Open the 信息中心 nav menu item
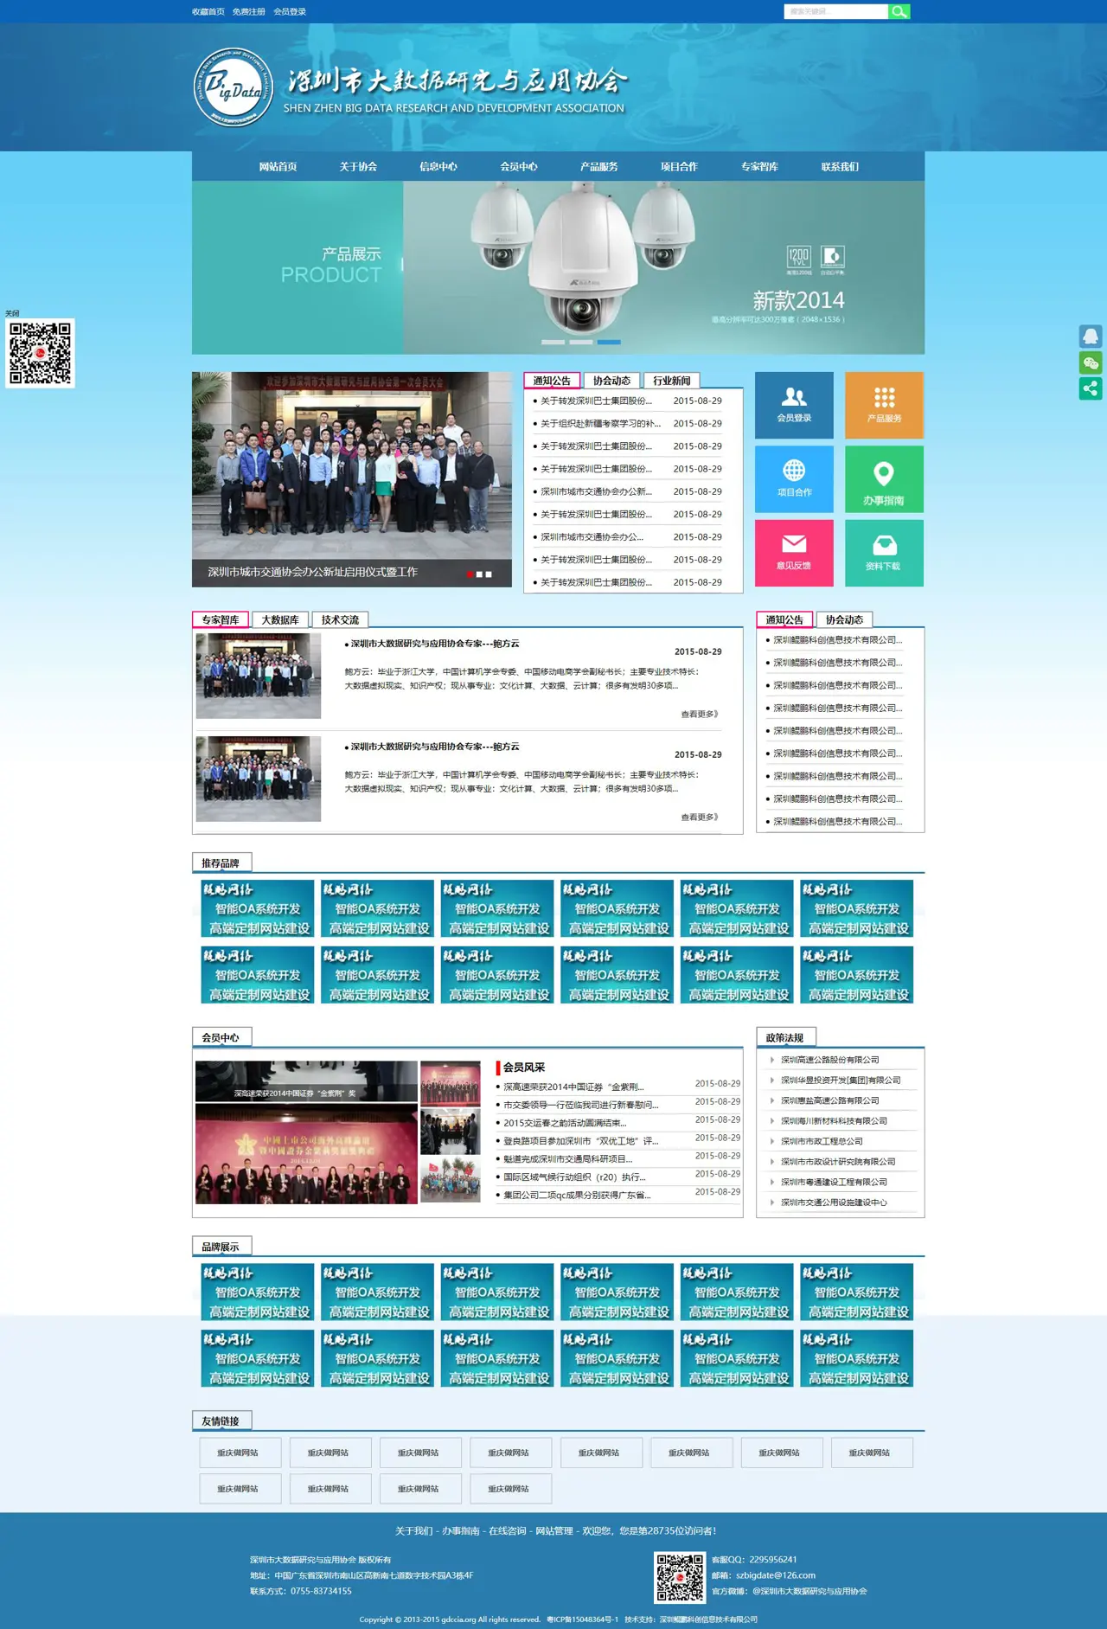Viewport: 1107px width, 1629px height. pyautogui.click(x=438, y=166)
